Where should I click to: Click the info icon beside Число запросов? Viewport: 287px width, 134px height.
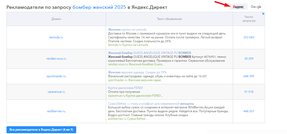[x=263, y=14]
